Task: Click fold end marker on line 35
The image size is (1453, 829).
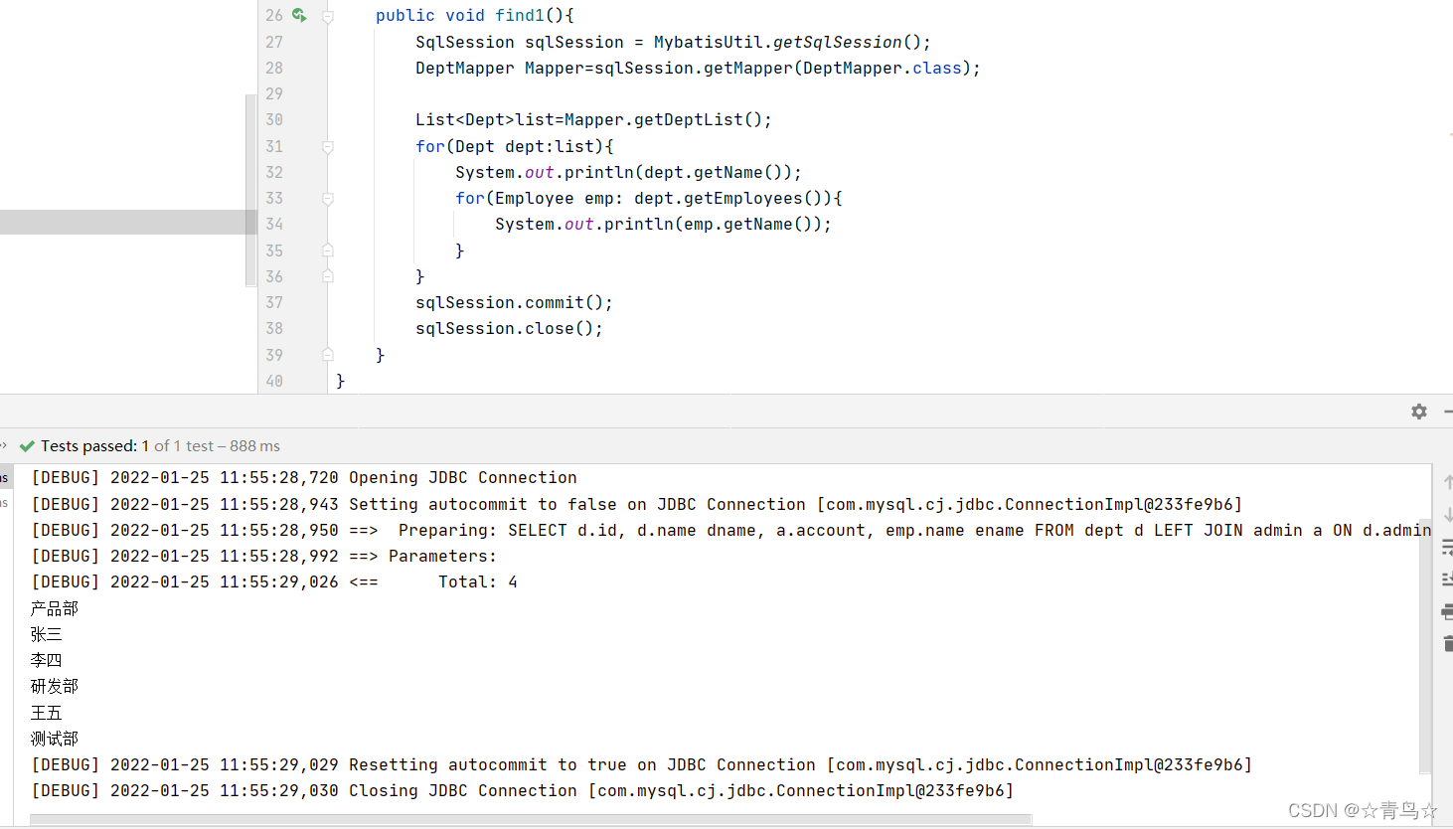Action: point(328,250)
